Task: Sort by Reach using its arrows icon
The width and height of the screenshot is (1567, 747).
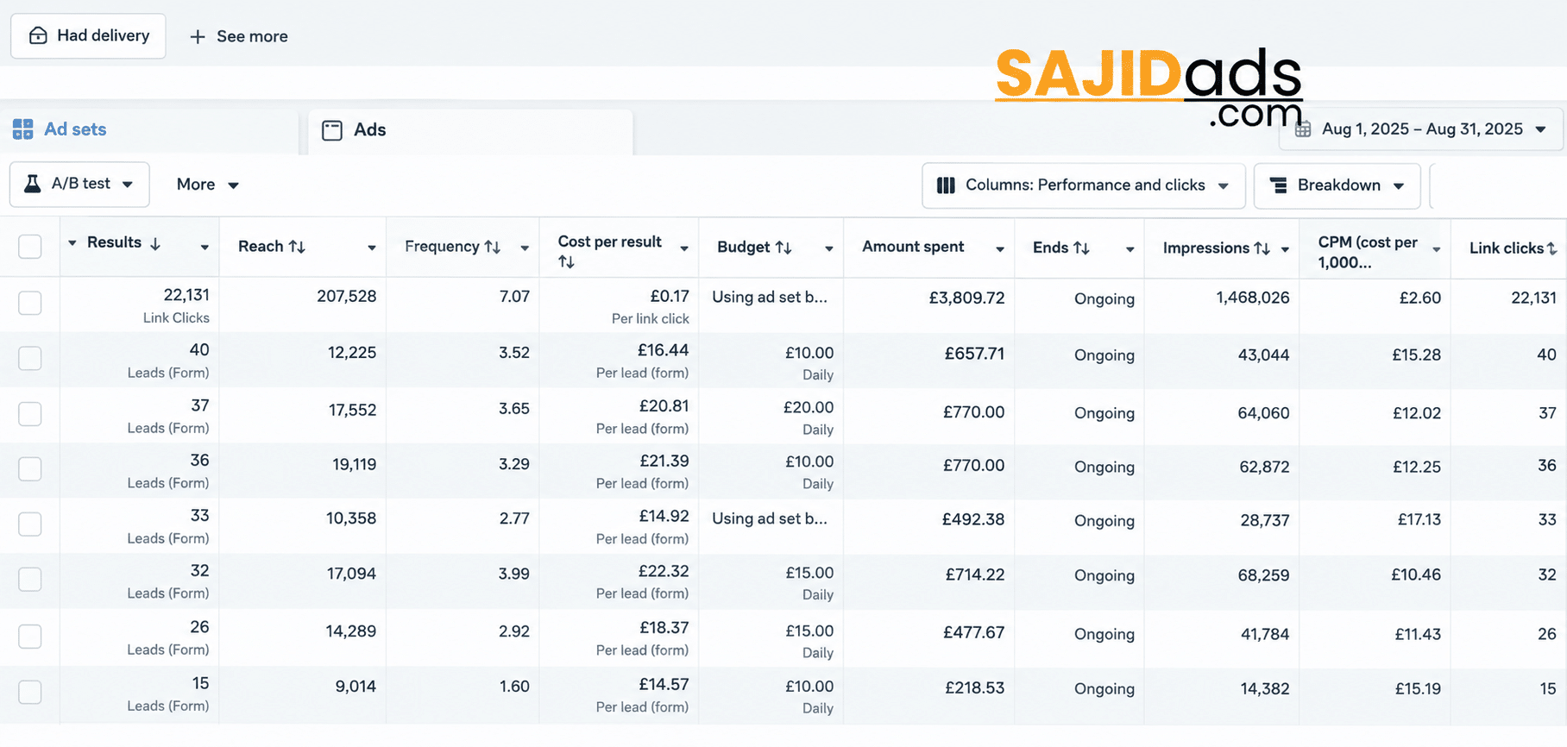Action: point(297,247)
